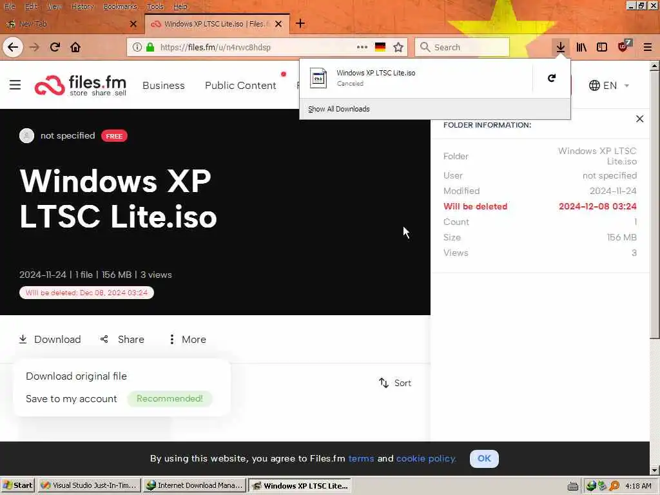This screenshot has height=495, width=660.
Task: Go to files.fm home via the logo
Action: (x=81, y=86)
